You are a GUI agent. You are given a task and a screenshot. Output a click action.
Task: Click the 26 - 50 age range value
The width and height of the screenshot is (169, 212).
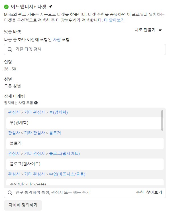point(10,69)
